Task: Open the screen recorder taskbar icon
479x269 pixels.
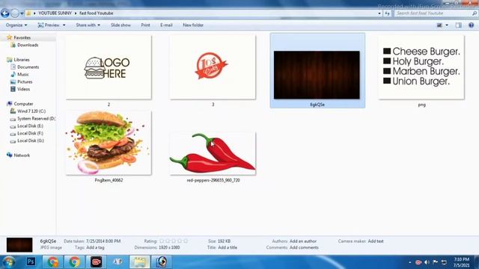Action: pyautogui.click(x=96, y=262)
